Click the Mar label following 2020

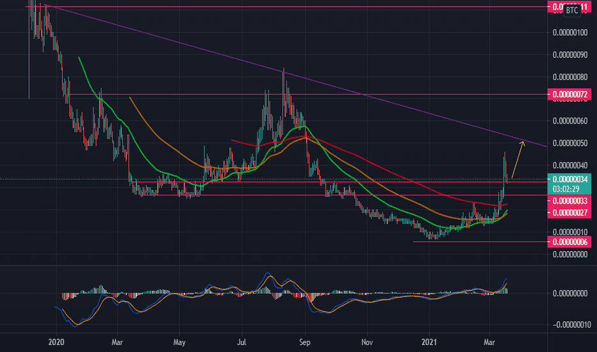117,342
